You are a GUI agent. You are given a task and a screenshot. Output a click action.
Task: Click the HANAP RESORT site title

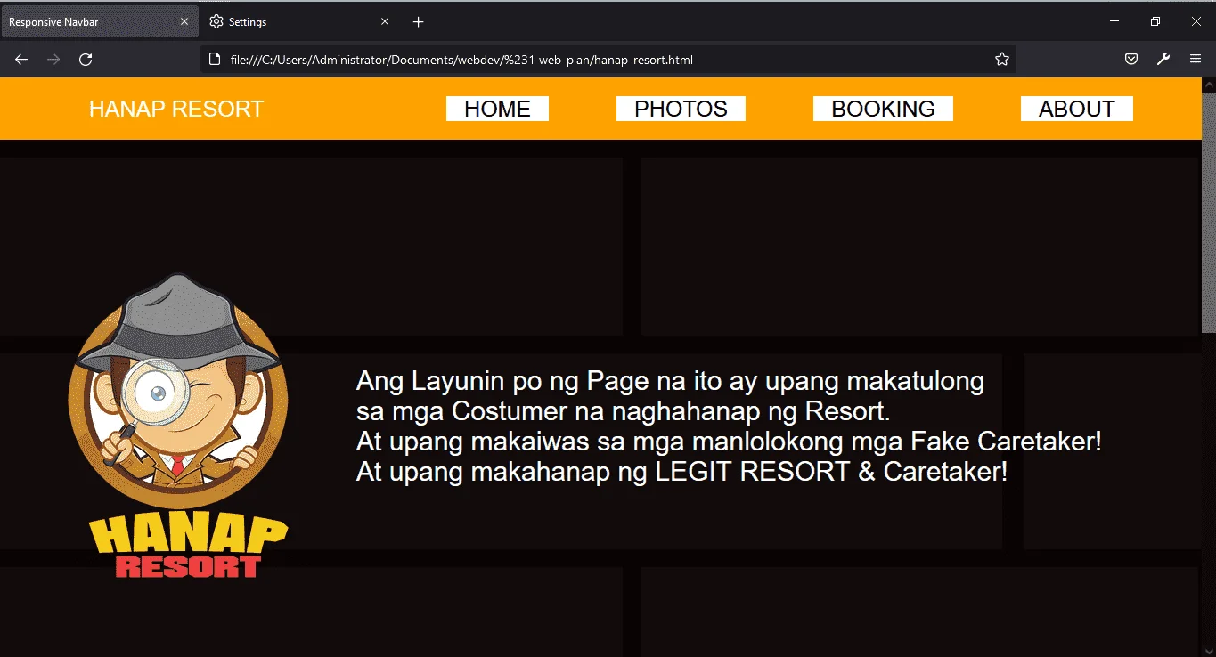pyautogui.click(x=176, y=109)
